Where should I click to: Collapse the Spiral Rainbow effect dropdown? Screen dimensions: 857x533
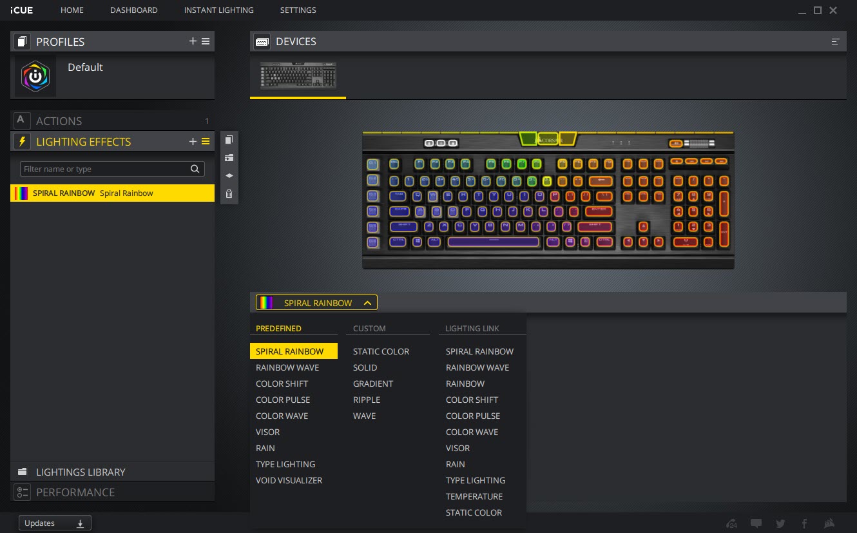pos(367,303)
